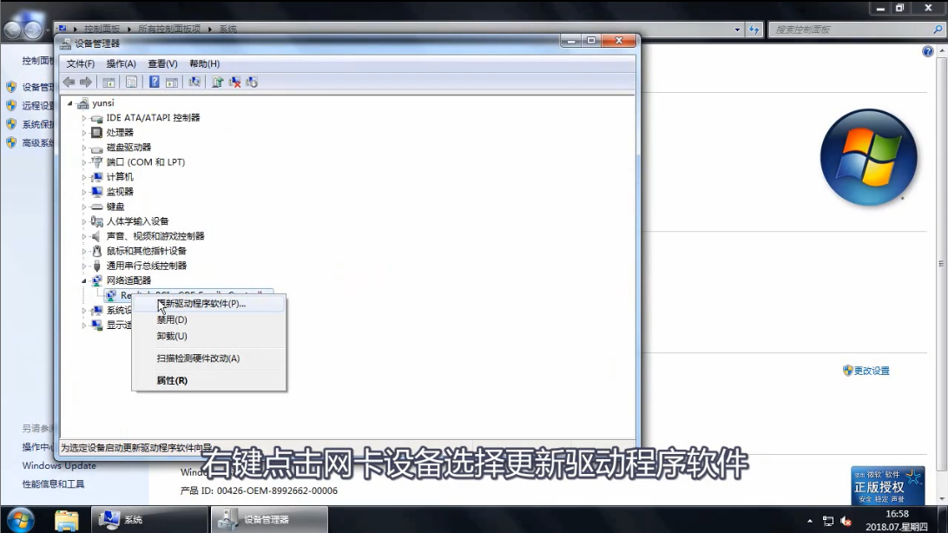Click the System window vertical scrollbar
The width and height of the screenshot is (948, 533).
941,265
